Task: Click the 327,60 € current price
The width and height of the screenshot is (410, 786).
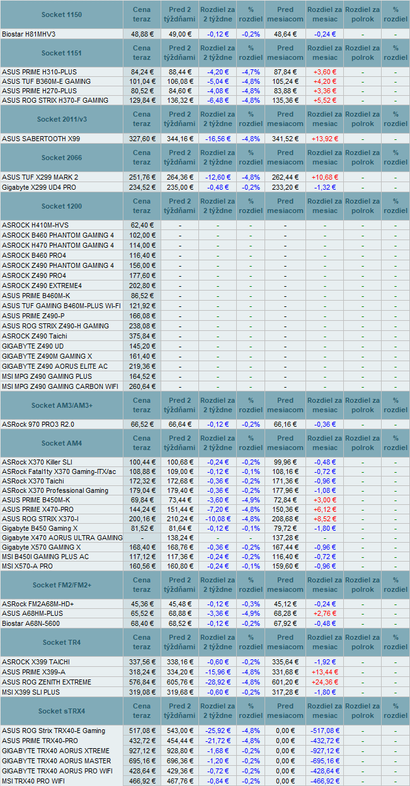Action: [142, 138]
